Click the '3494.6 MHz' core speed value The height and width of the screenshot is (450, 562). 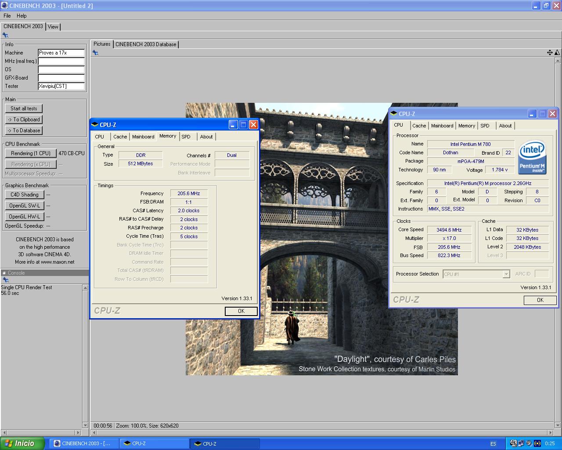click(449, 230)
